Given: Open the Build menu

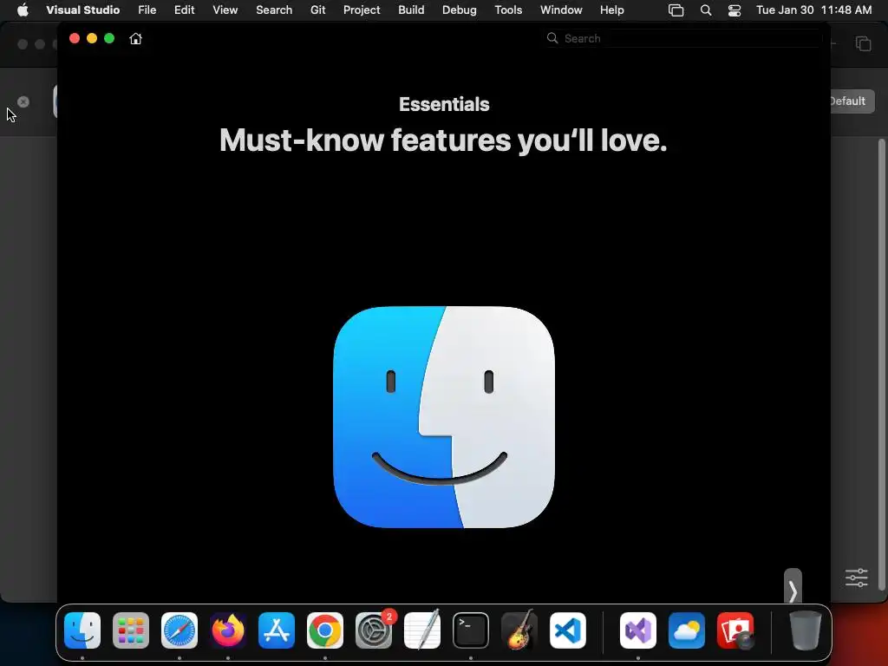Looking at the screenshot, I should [411, 10].
